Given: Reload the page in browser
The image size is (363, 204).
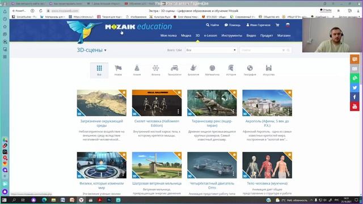Looking at the screenshot, I should click(x=41, y=11).
